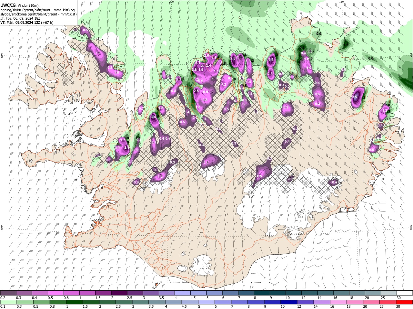This screenshot has height=309, width=413.
Task: Pick the lower legend swatch between 3 and 3.5
Action: [140, 302]
